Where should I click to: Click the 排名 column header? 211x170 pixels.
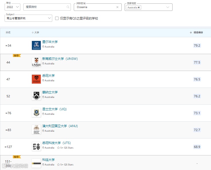click(x=8, y=32)
